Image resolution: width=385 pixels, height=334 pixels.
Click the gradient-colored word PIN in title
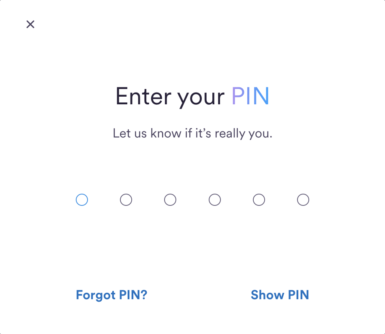250,96
